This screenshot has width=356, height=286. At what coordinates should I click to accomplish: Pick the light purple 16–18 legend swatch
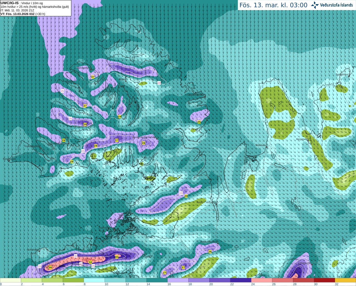[178, 280]
